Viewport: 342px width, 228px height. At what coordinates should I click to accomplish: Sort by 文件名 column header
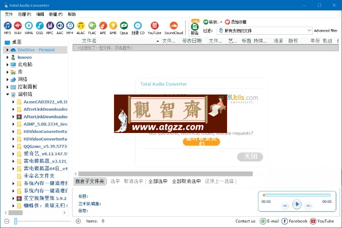[x=89, y=41]
